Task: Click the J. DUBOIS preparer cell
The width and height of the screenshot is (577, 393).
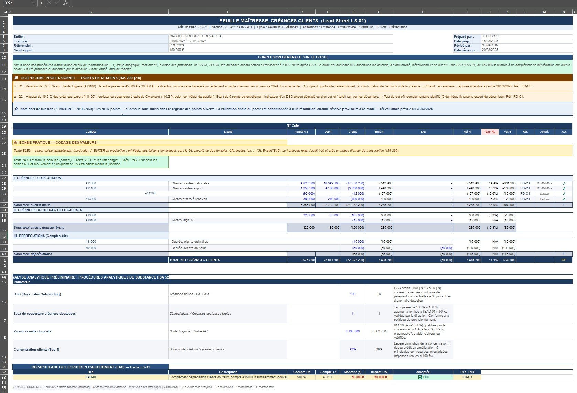Action: pyautogui.click(x=527, y=36)
